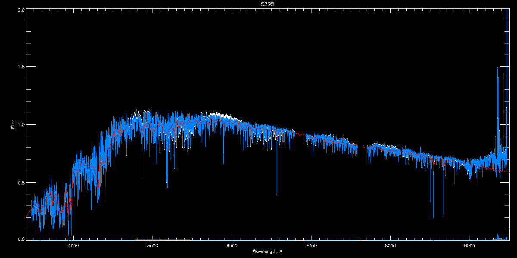Select the 4000 x-axis tick label
Screen dimensions: 517x258
(73, 246)
